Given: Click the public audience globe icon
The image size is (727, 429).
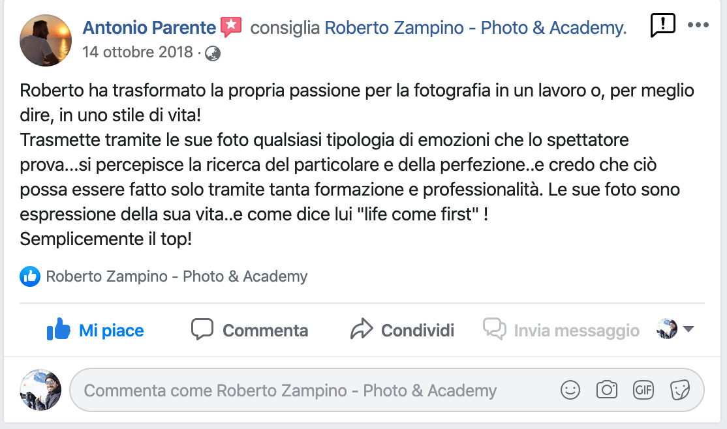Looking at the screenshot, I should [213, 53].
